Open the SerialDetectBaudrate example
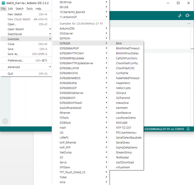The image size is (194, 185). tap(126, 138)
